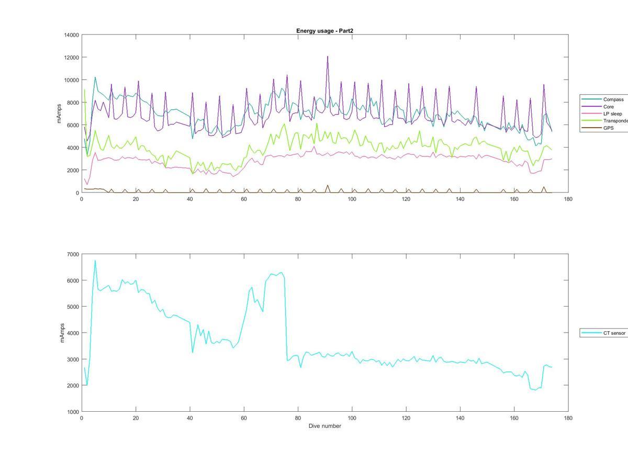Image resolution: width=628 pixels, height=463 pixels.
Task: Click the CT sensor legend entry
Action: click(x=604, y=333)
